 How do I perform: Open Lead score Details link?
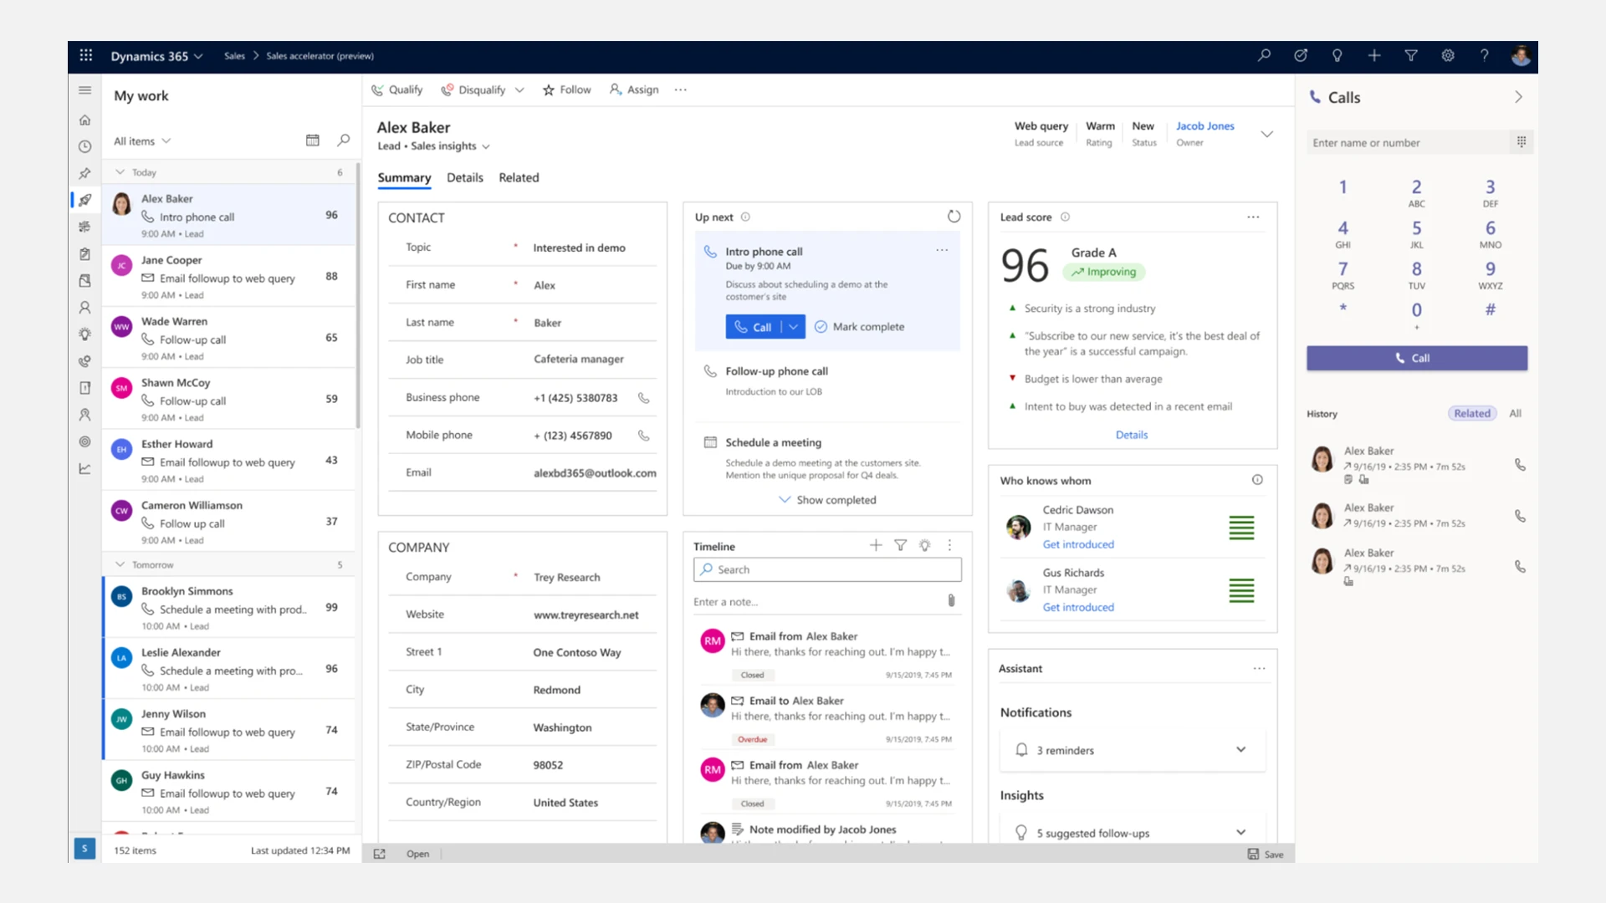coord(1132,435)
